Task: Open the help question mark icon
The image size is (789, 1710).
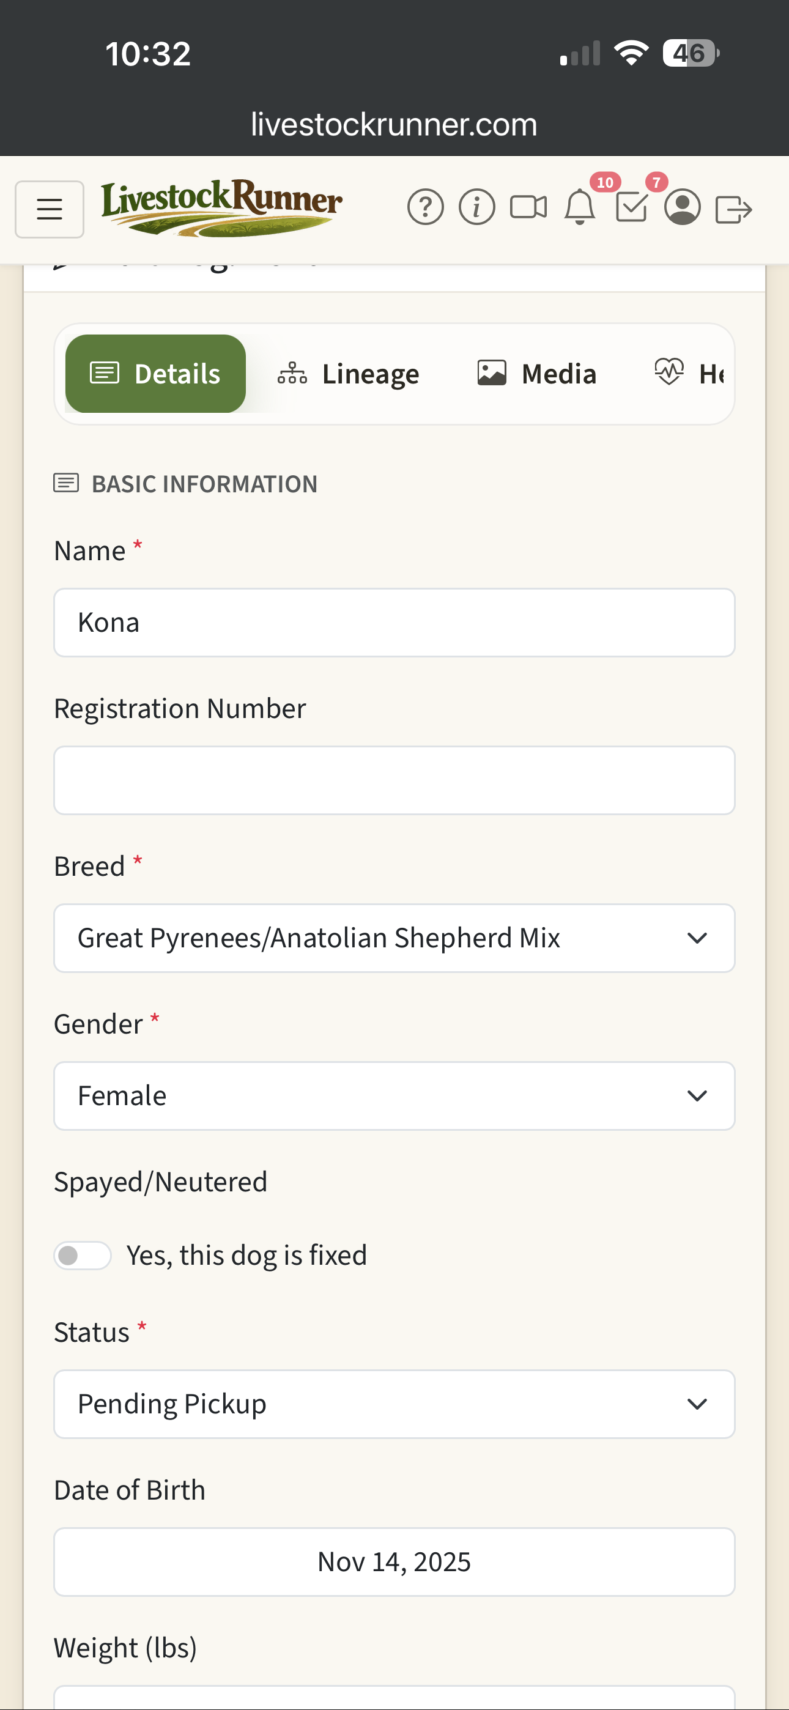Action: (x=426, y=208)
